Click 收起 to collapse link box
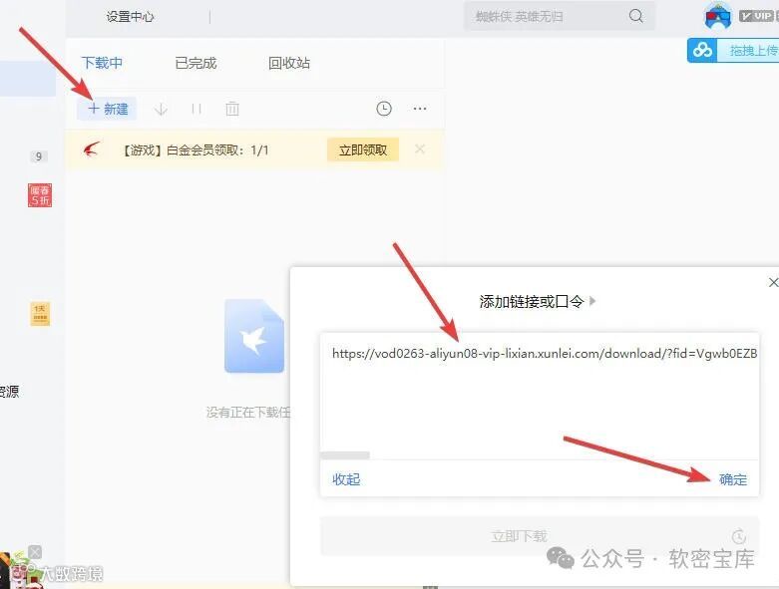779x589 pixels. click(x=346, y=479)
